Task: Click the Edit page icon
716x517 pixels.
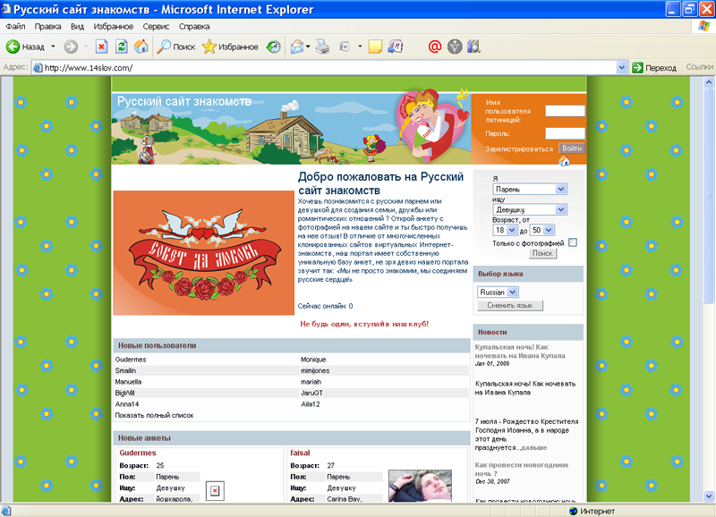Action: pyautogui.click(x=345, y=47)
